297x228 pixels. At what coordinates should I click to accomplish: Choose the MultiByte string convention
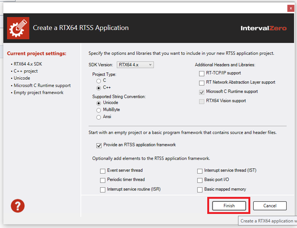click(99, 110)
